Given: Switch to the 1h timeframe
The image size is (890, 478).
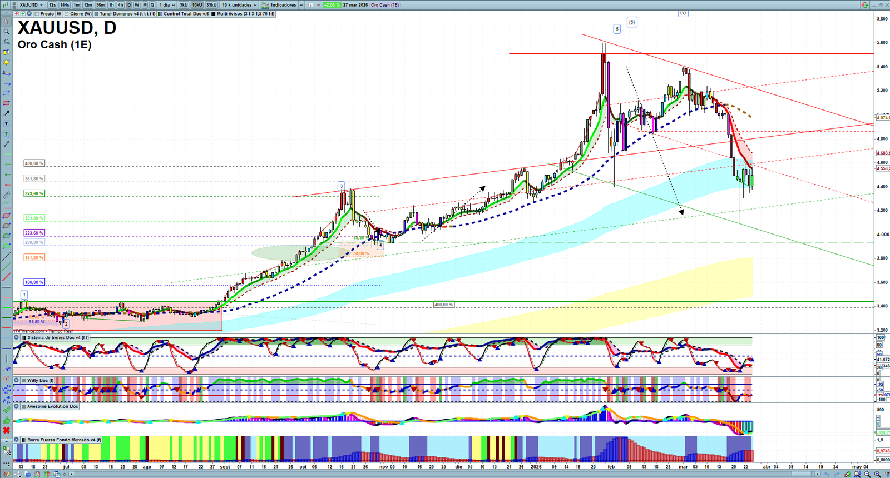Looking at the screenshot, I should pos(111,5).
